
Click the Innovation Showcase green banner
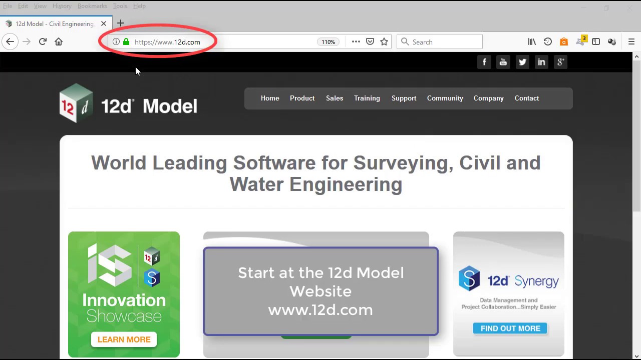(x=124, y=294)
